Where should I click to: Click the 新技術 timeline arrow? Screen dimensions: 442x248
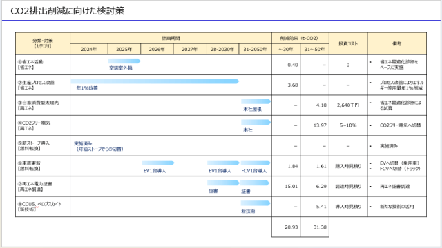[256, 203]
